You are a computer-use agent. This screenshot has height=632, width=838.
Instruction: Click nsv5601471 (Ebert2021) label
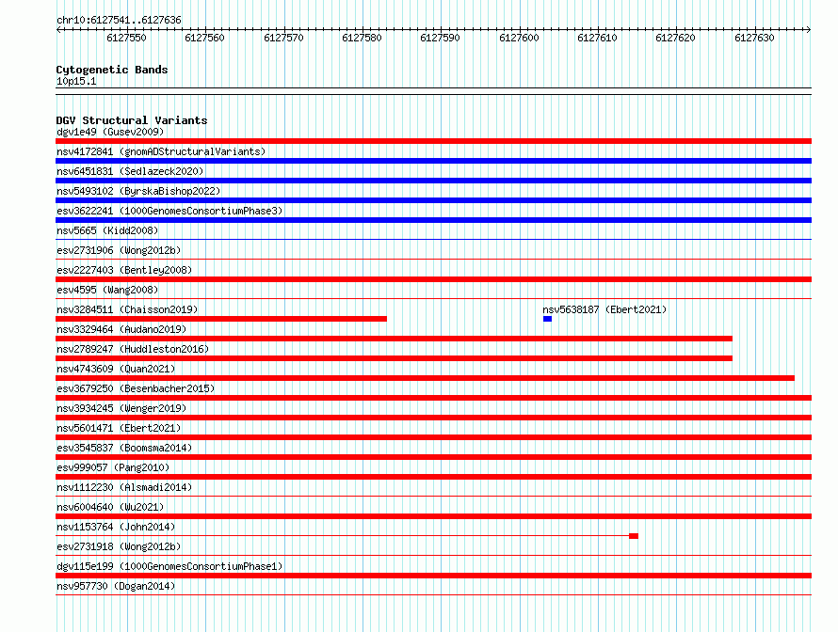tap(119, 428)
